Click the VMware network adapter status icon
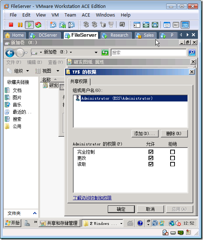The height and width of the screenshot is (240, 203). pos(180,233)
